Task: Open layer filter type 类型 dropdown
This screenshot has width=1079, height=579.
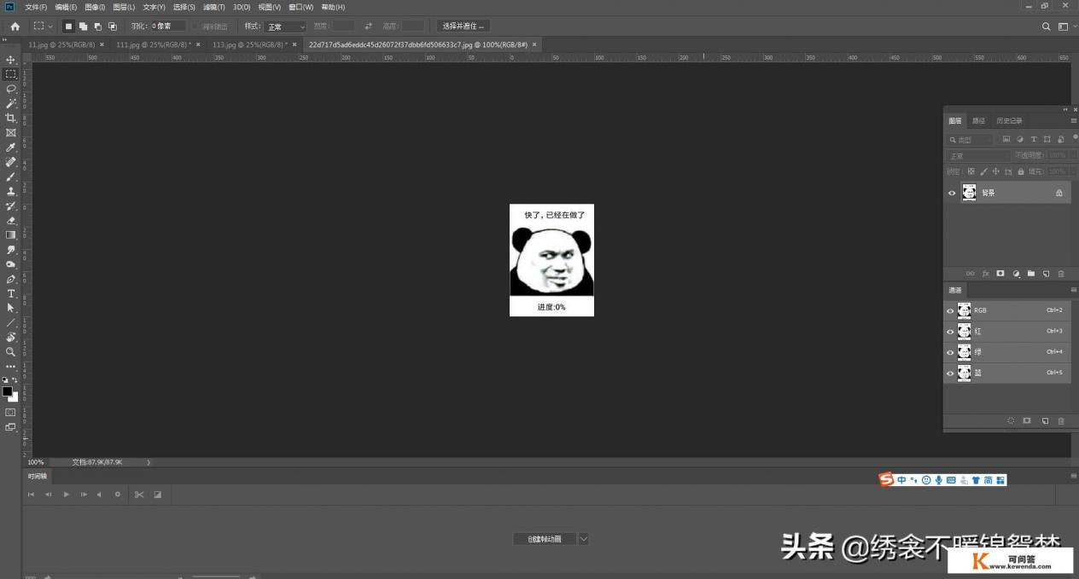Action: point(971,139)
